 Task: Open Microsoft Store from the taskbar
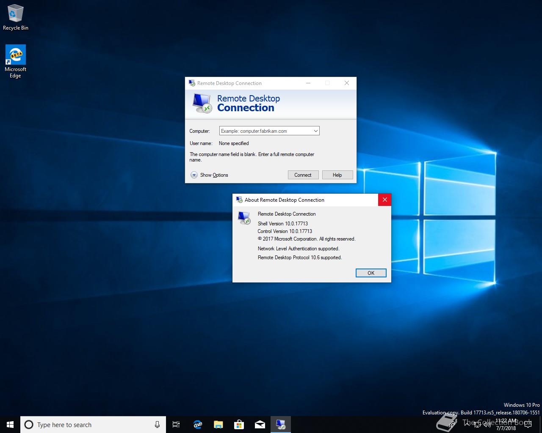point(239,425)
